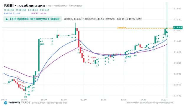The height and width of the screenshot is (106, 189).
Task: Click the green '6' breakout marker
Action: click(125, 61)
